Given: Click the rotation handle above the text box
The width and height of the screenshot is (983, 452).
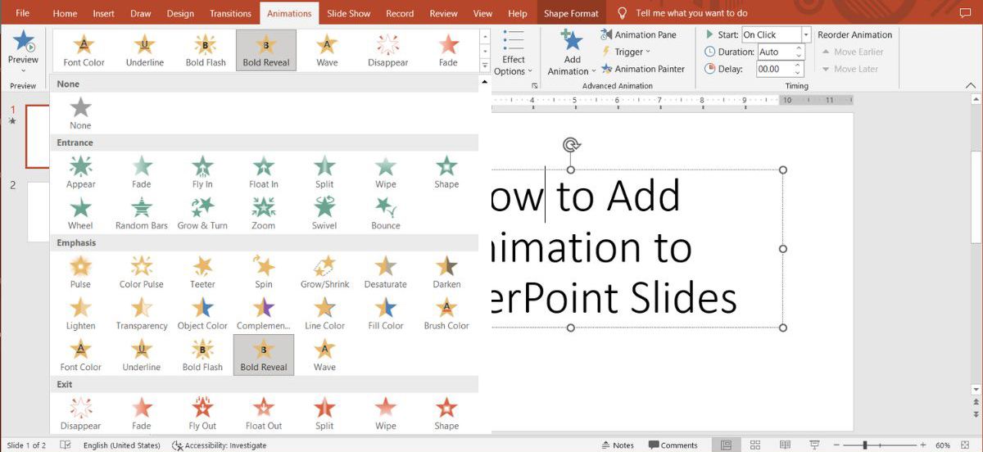Looking at the screenshot, I should [x=571, y=146].
